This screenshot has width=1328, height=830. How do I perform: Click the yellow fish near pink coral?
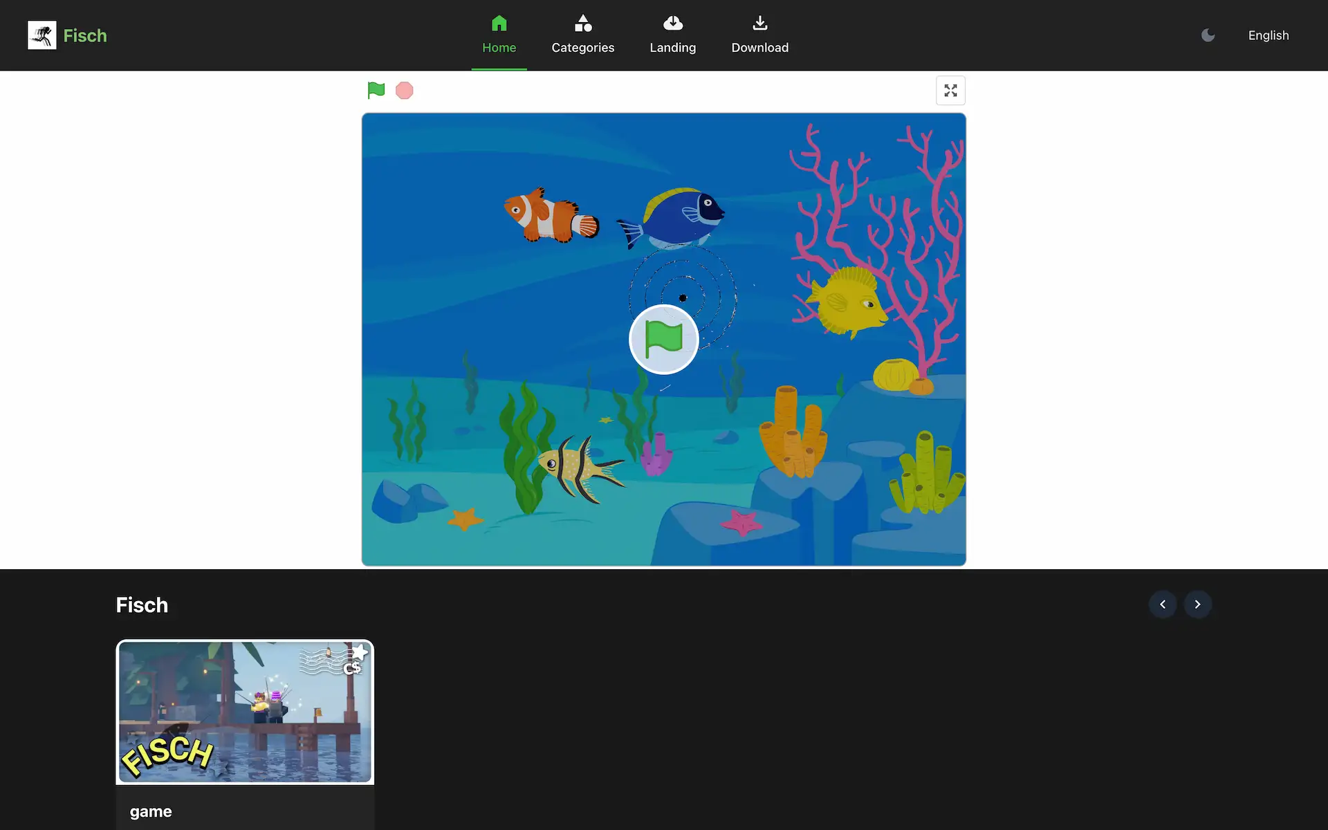tap(847, 302)
